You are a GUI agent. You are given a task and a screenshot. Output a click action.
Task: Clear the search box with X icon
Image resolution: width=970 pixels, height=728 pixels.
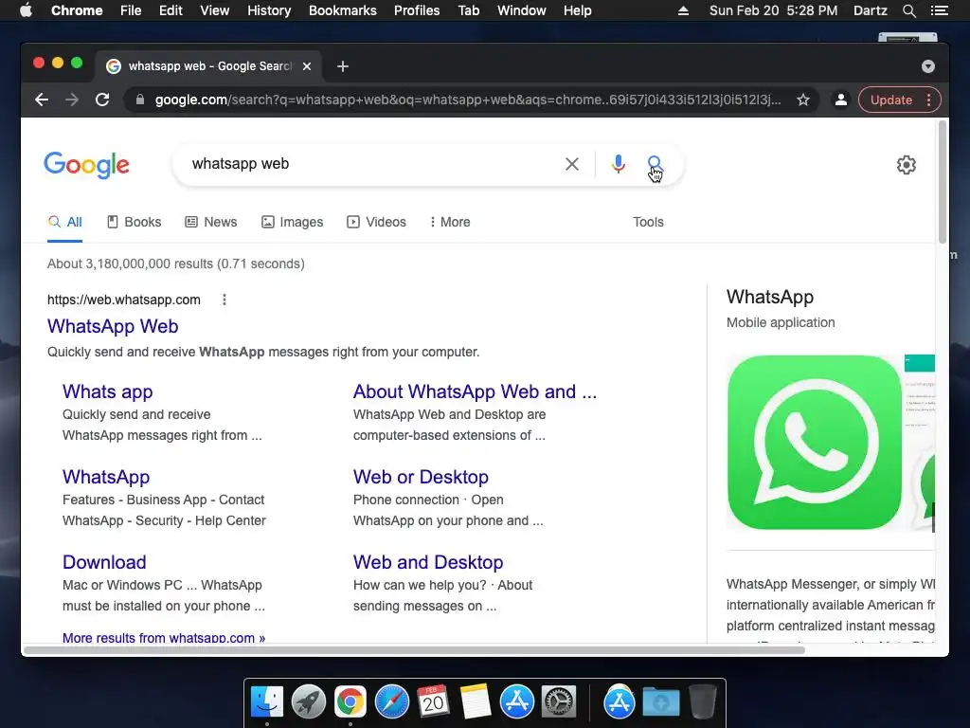tap(572, 164)
